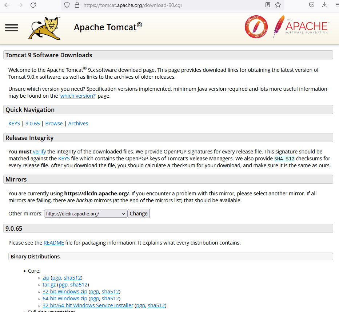339x312 pixels.
Task: Open sha512 for 32-bit Windows zip
Action: (111, 292)
